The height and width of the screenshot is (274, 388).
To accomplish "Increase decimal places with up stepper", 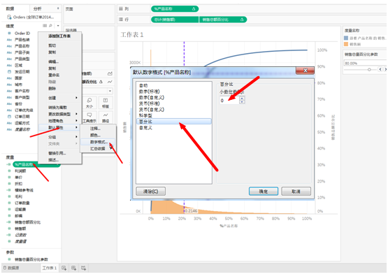I will (242, 99).
